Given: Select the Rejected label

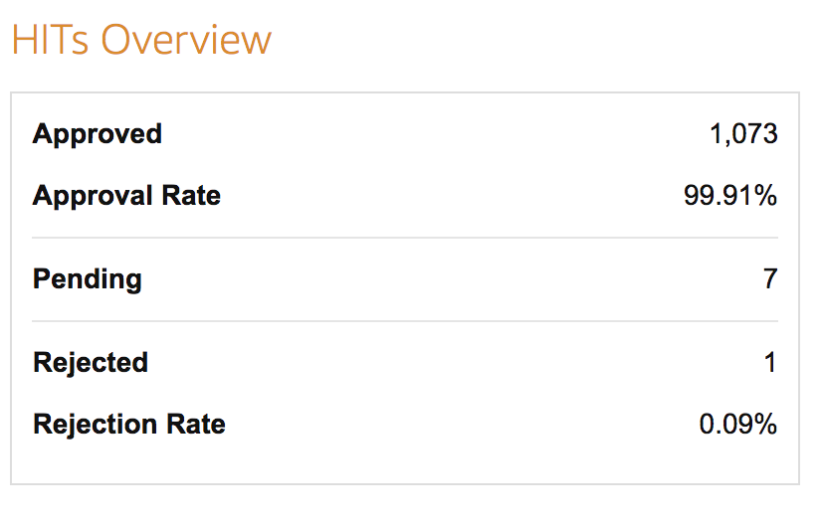Looking at the screenshot, I should pyautogui.click(x=91, y=363).
